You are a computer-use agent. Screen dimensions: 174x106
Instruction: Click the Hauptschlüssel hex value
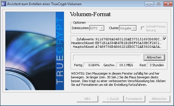coord(128,47)
